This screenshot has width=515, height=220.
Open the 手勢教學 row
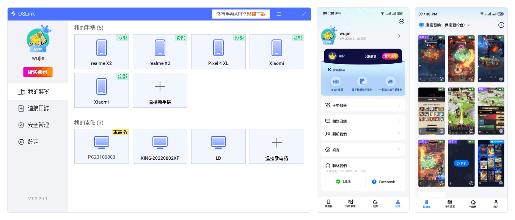point(363,105)
